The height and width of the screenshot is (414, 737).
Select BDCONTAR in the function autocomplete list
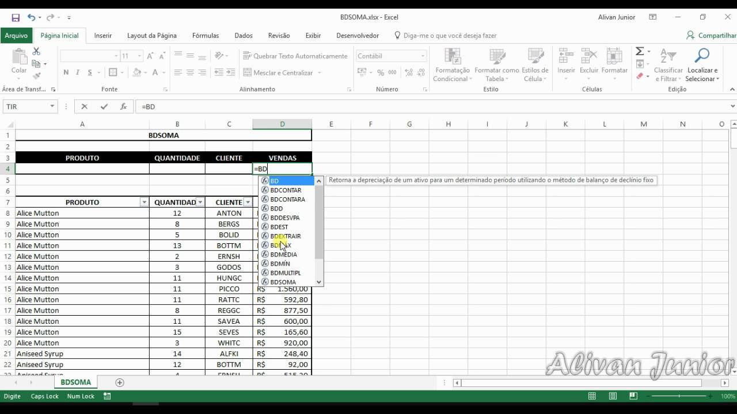(x=287, y=190)
